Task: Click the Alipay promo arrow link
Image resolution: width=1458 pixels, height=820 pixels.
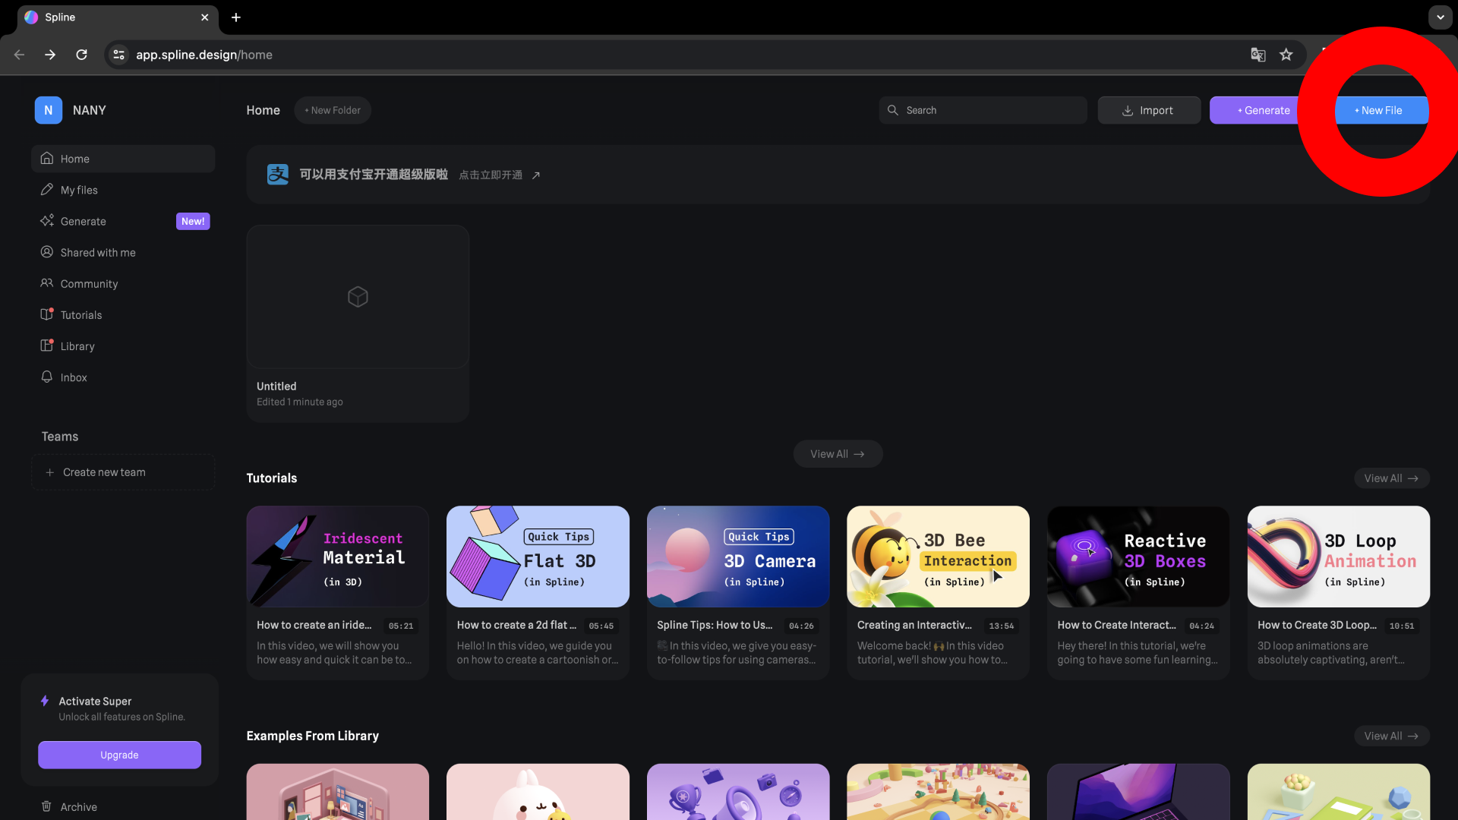Action: coord(536,175)
